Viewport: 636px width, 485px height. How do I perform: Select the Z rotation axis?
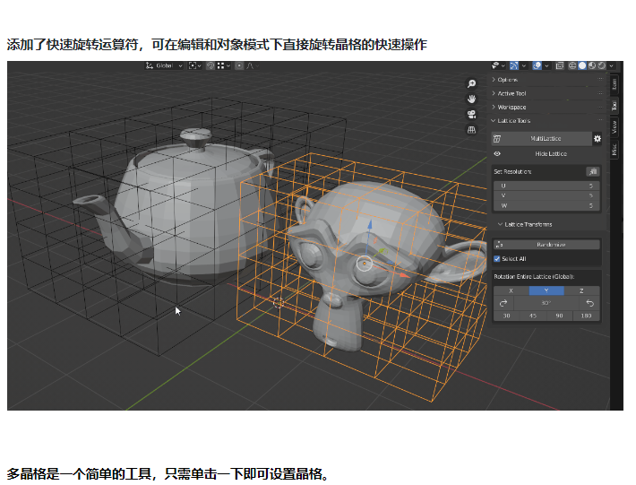point(581,291)
